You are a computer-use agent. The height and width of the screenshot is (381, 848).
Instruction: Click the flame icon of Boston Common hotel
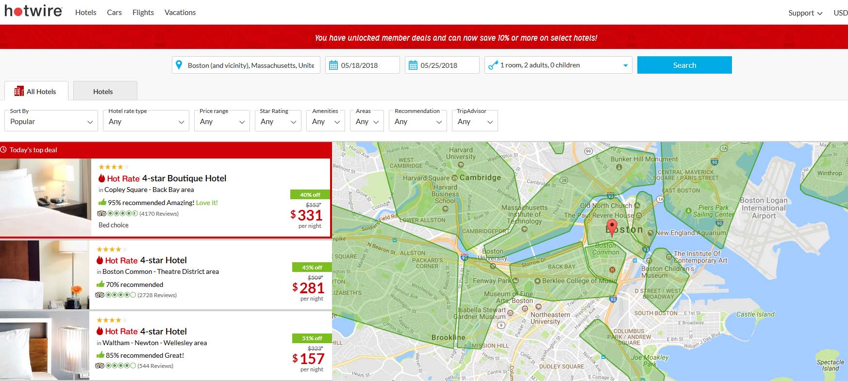(100, 260)
